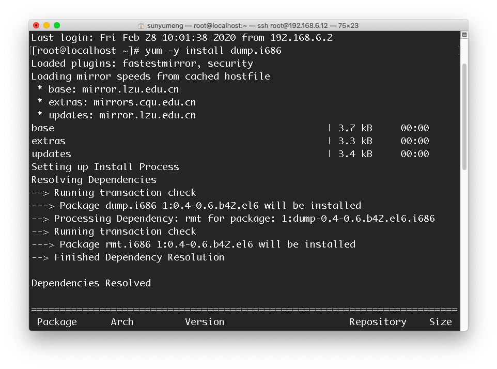Viewport: 497px width, 369px height.
Task: Click the 'Package' column header
Action: pyautogui.click(x=57, y=322)
